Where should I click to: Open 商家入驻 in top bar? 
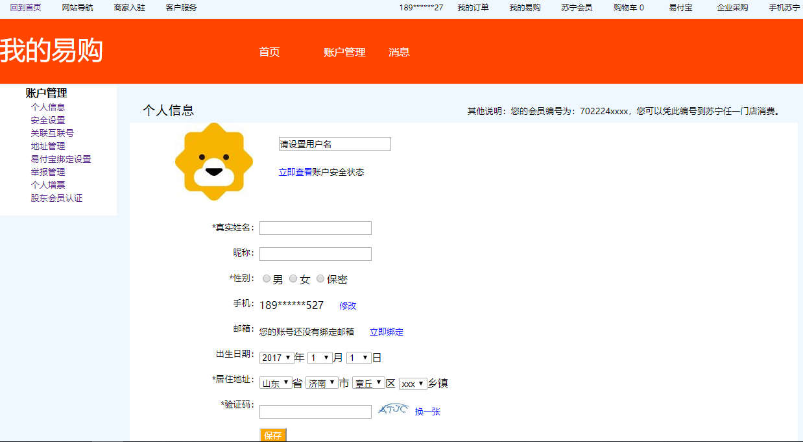(129, 8)
